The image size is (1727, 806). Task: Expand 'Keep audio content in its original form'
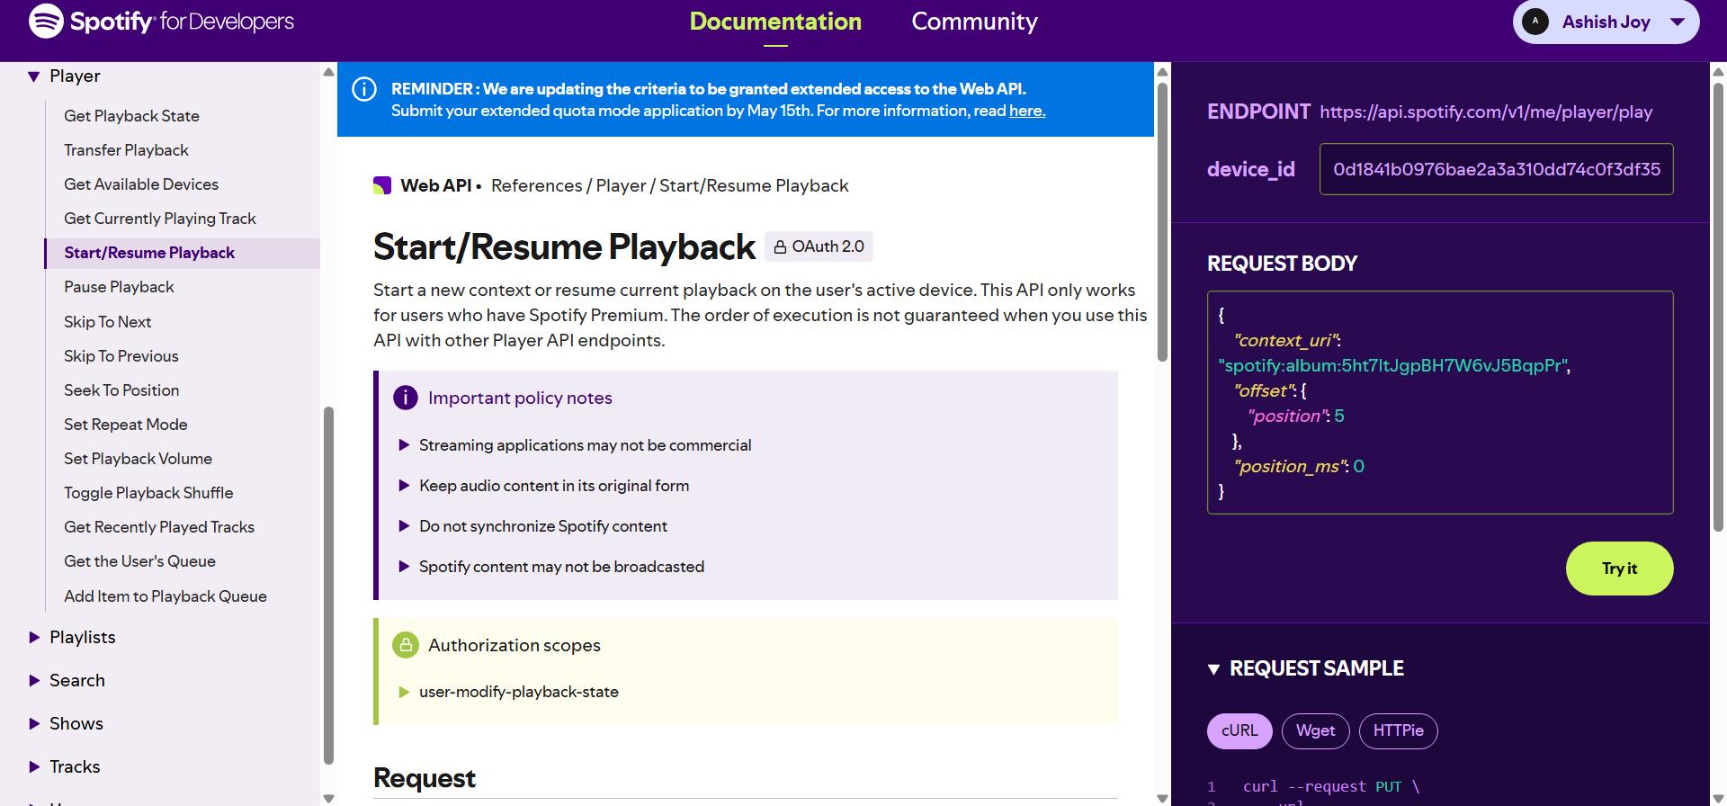click(x=404, y=486)
